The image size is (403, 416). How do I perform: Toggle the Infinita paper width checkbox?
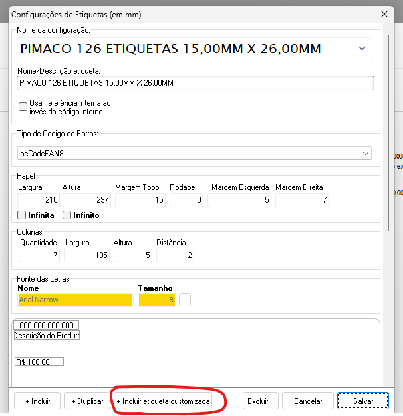coord(23,215)
